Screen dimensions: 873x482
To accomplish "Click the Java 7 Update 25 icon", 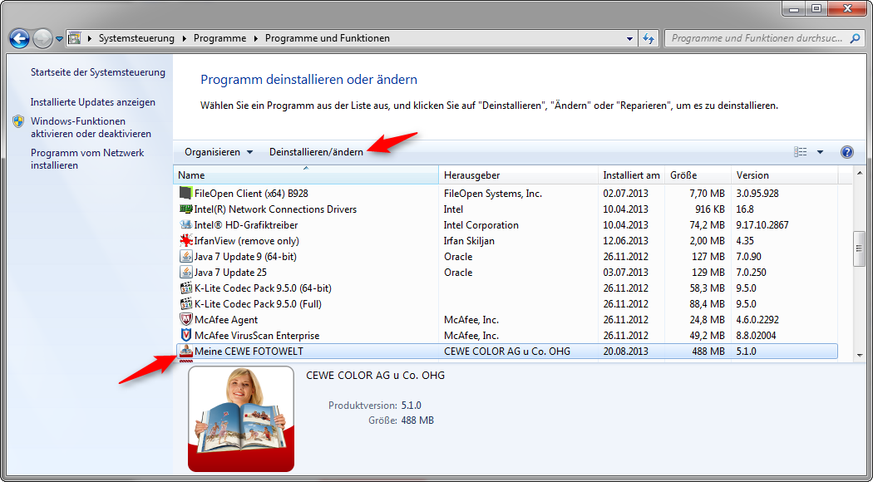I will (x=186, y=273).
